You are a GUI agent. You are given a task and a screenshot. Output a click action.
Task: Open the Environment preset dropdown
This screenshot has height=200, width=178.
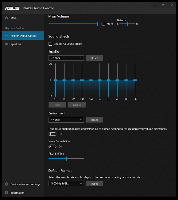click(x=66, y=120)
